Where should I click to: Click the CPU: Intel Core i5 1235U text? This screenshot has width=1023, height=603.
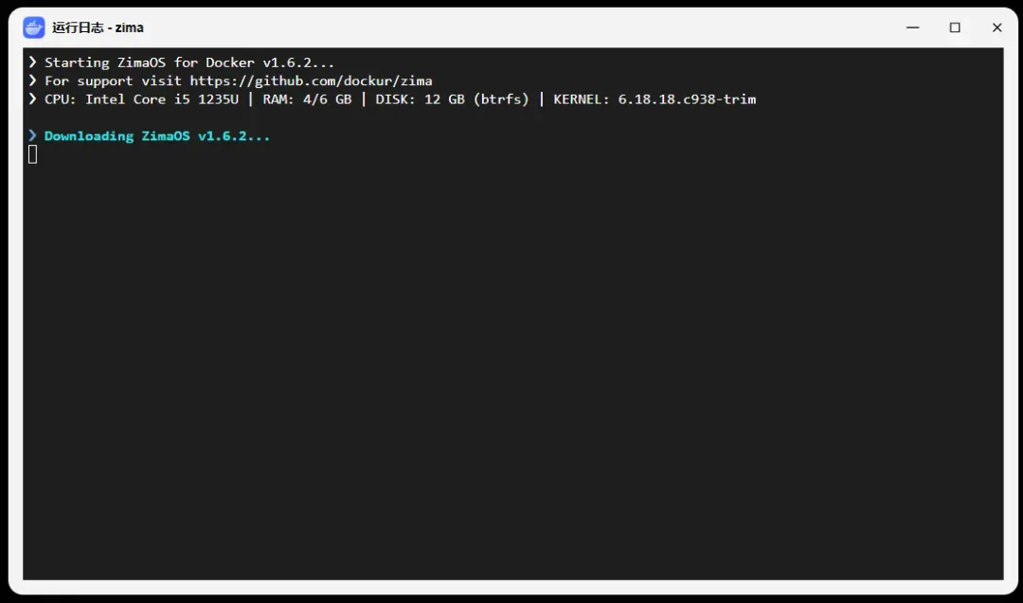(141, 99)
